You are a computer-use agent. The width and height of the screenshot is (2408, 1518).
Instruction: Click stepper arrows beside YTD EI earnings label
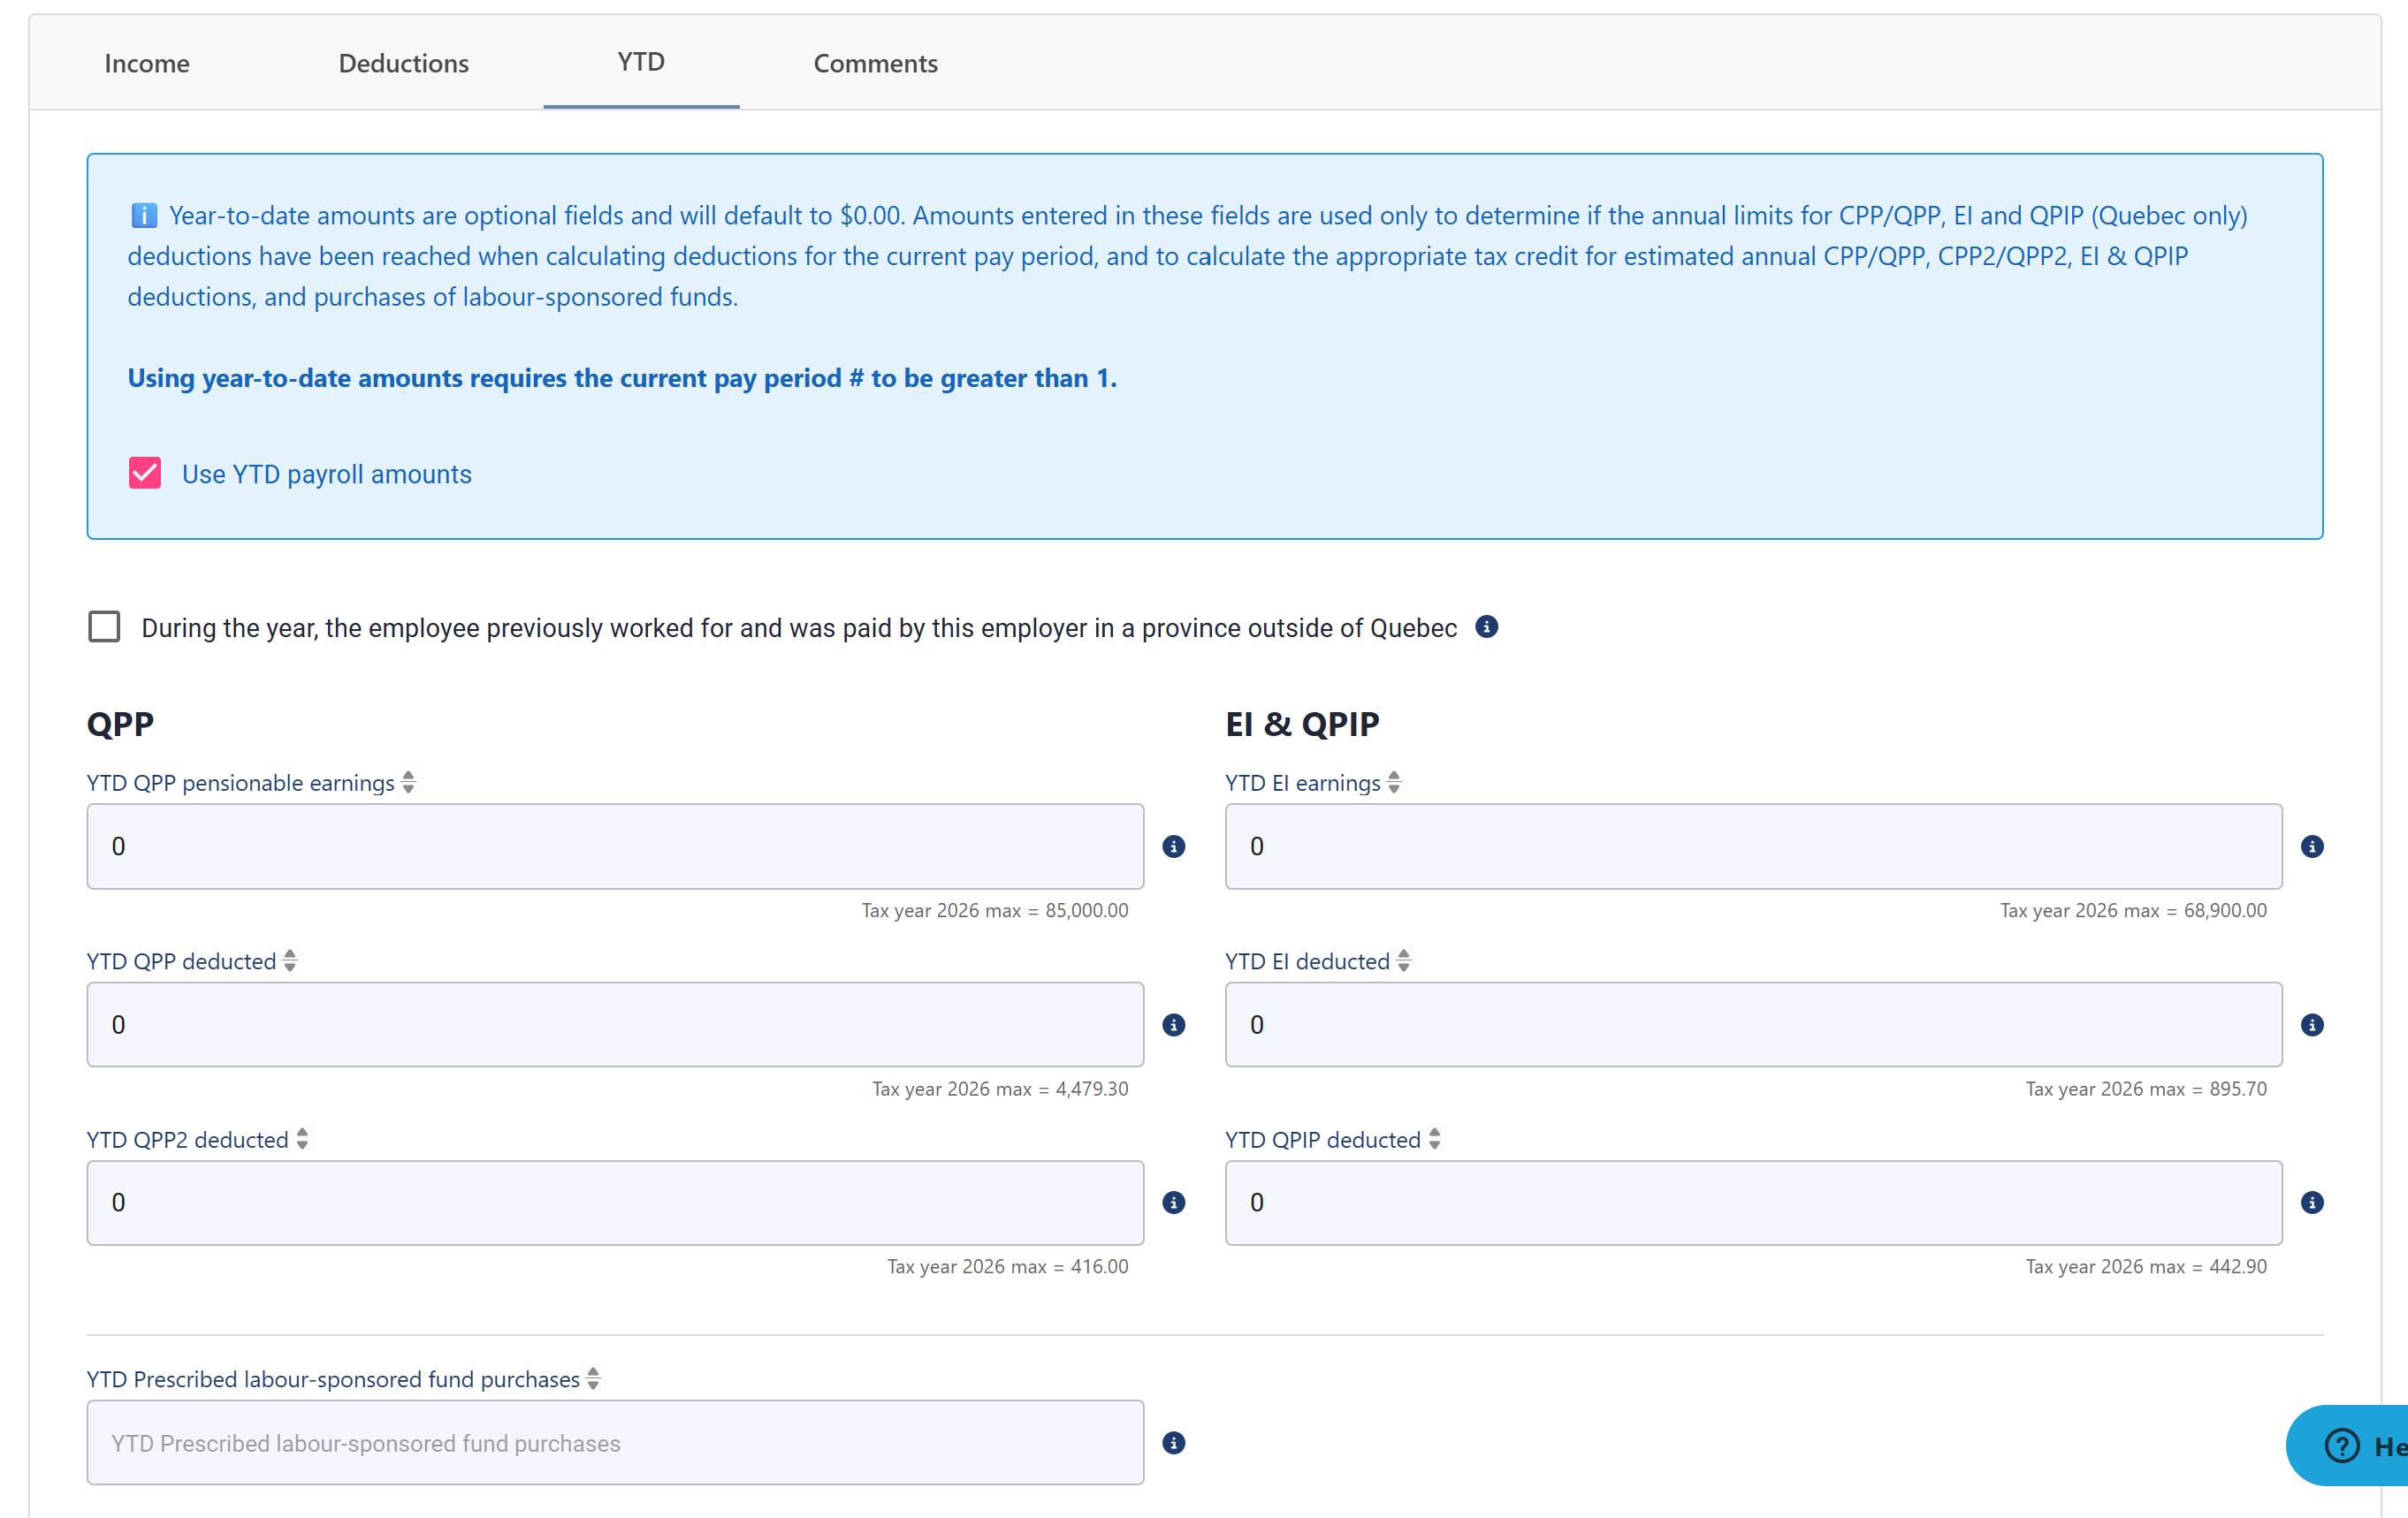[1394, 783]
